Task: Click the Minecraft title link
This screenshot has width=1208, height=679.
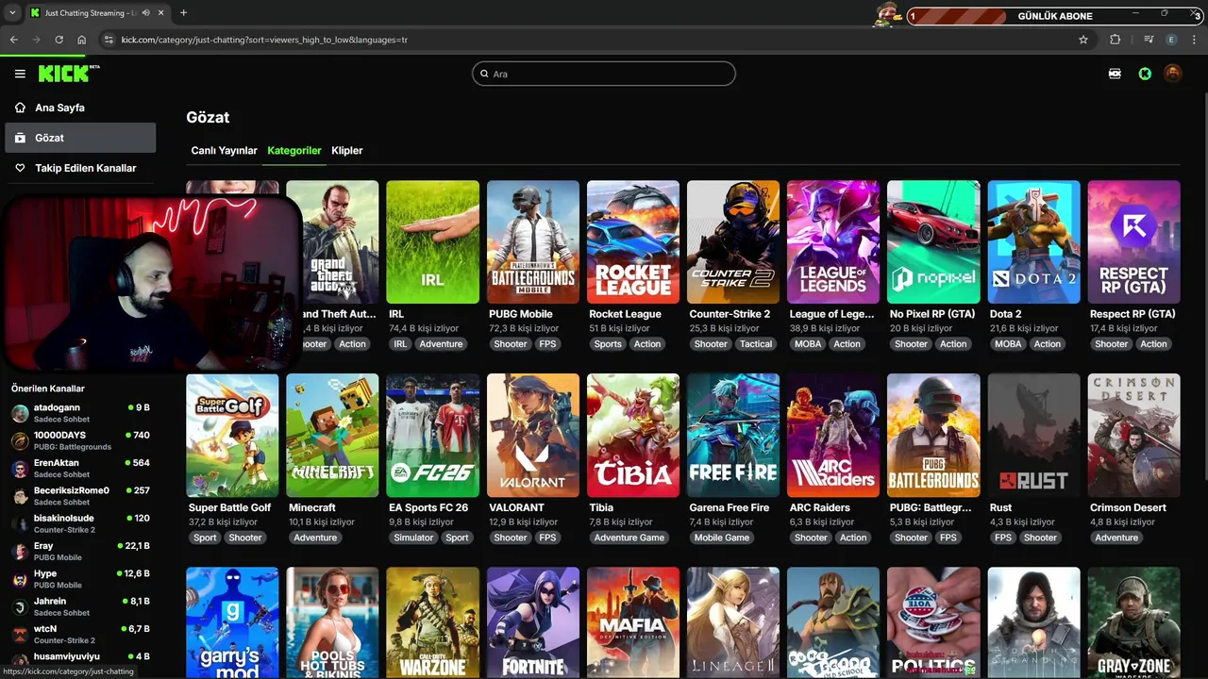Action: [312, 507]
